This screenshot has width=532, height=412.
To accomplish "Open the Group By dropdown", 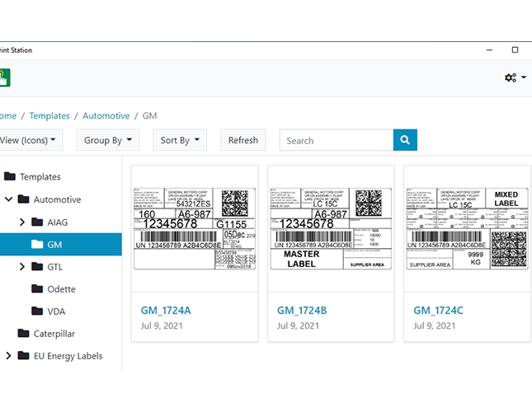I will click(108, 140).
